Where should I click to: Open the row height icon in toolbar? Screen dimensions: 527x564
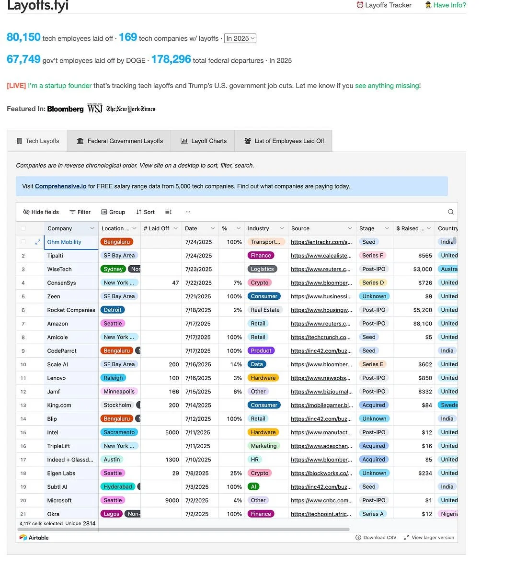(168, 212)
